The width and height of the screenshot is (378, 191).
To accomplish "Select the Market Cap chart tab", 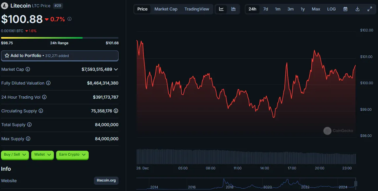I will pos(166,9).
